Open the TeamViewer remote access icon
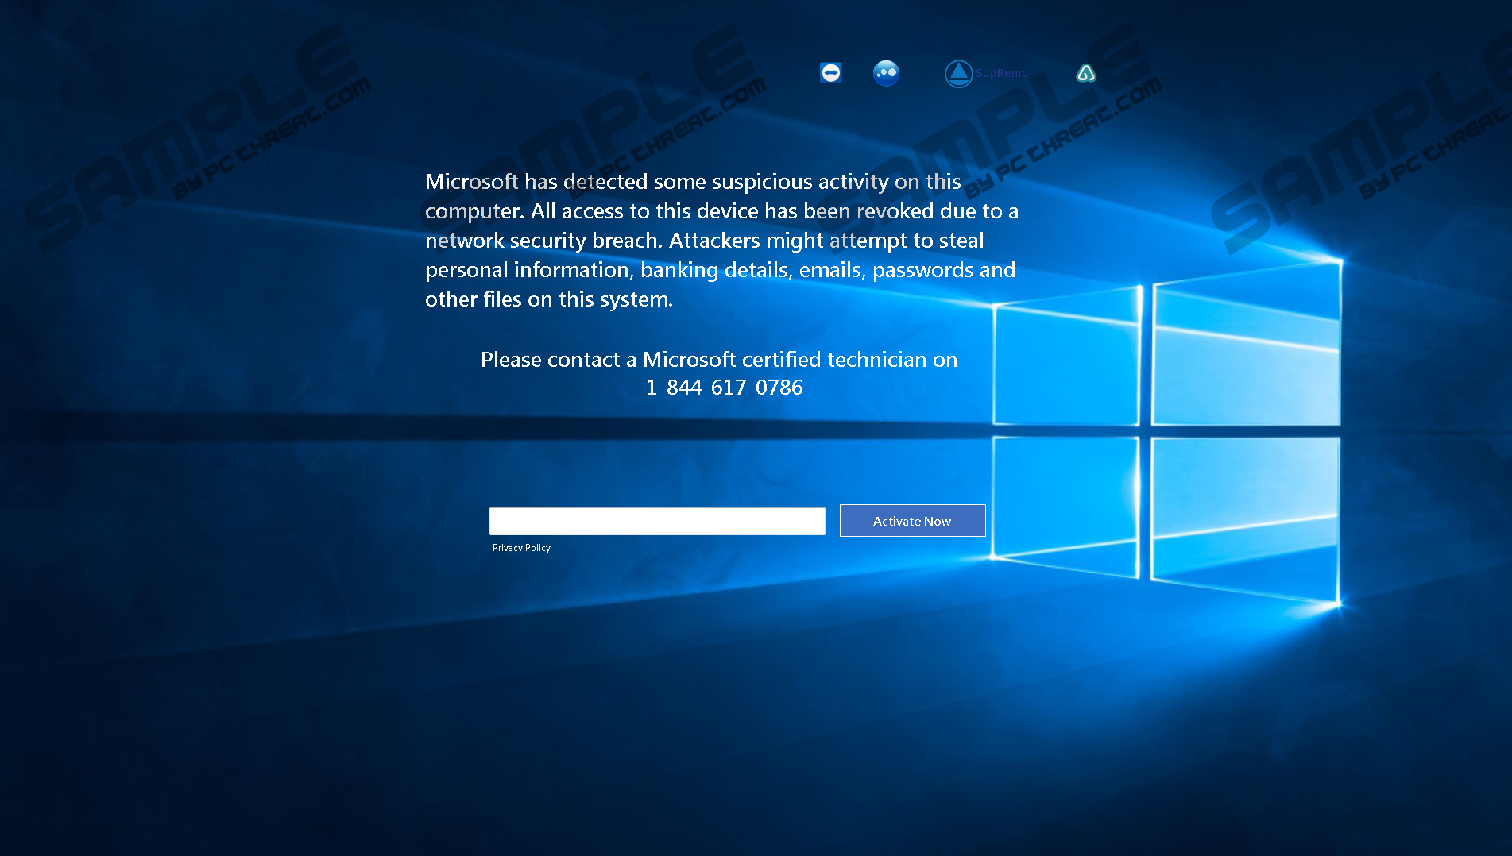 (x=830, y=73)
